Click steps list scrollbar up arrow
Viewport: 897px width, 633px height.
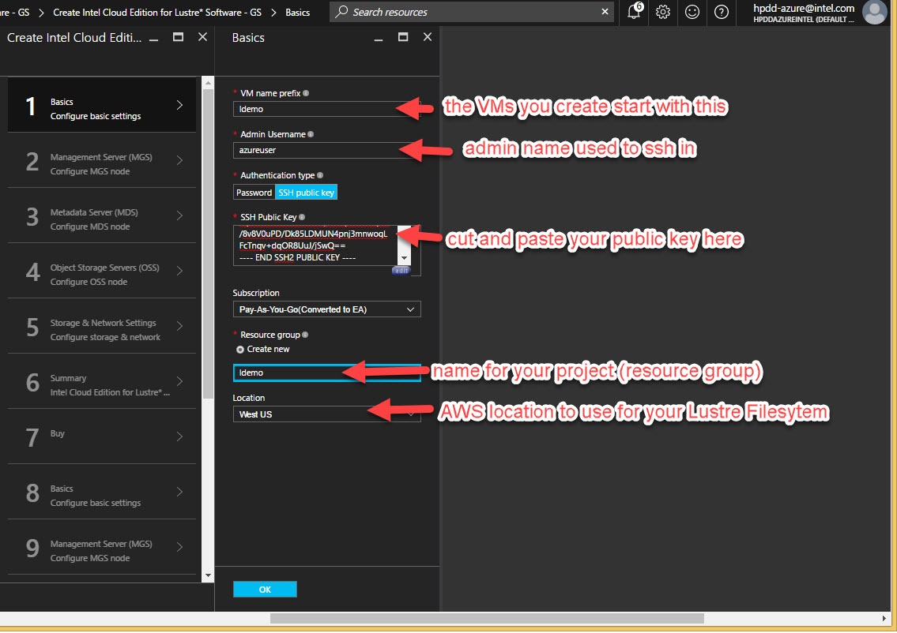pos(208,83)
